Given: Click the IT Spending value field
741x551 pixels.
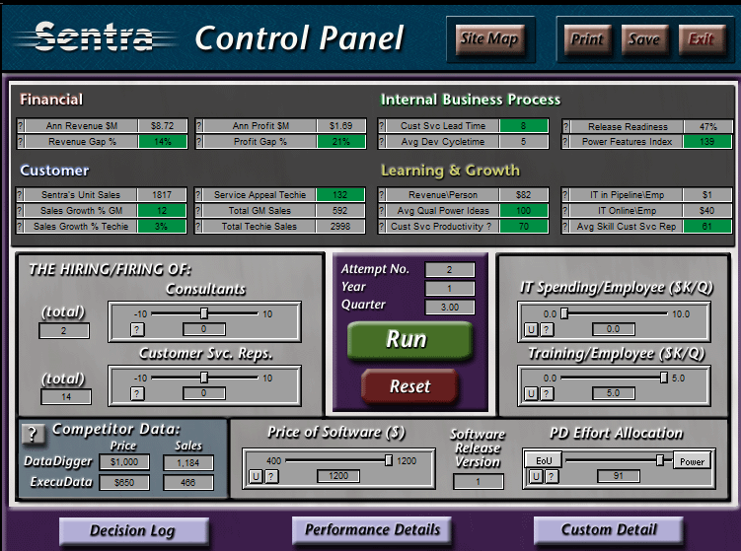Looking at the screenshot, I should 614,329.
